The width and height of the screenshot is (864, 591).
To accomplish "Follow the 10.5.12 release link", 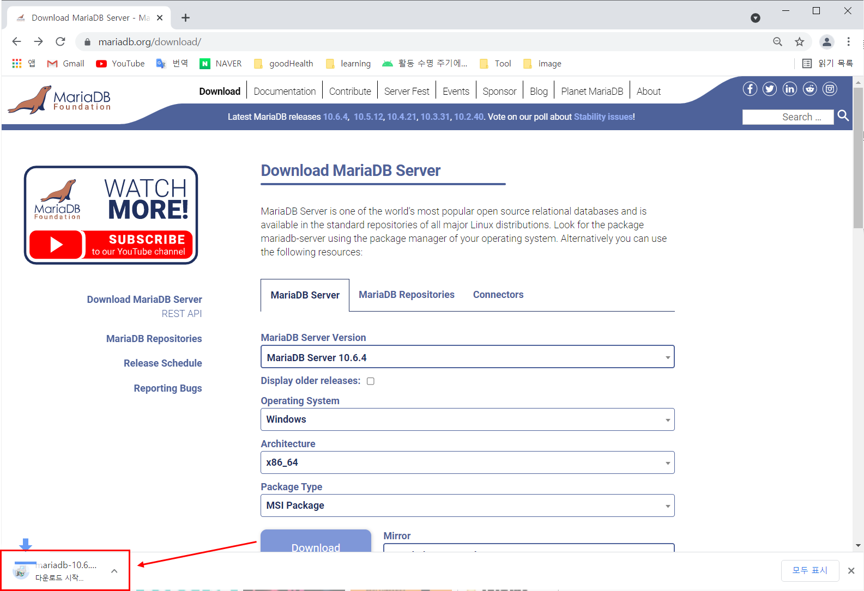I will point(368,117).
